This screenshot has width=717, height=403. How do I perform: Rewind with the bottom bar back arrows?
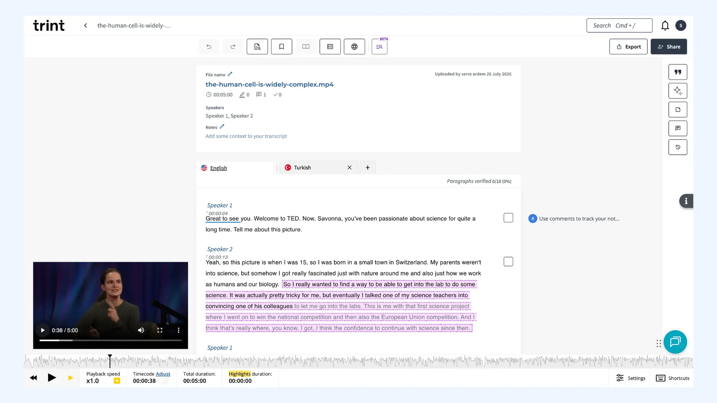(33, 378)
